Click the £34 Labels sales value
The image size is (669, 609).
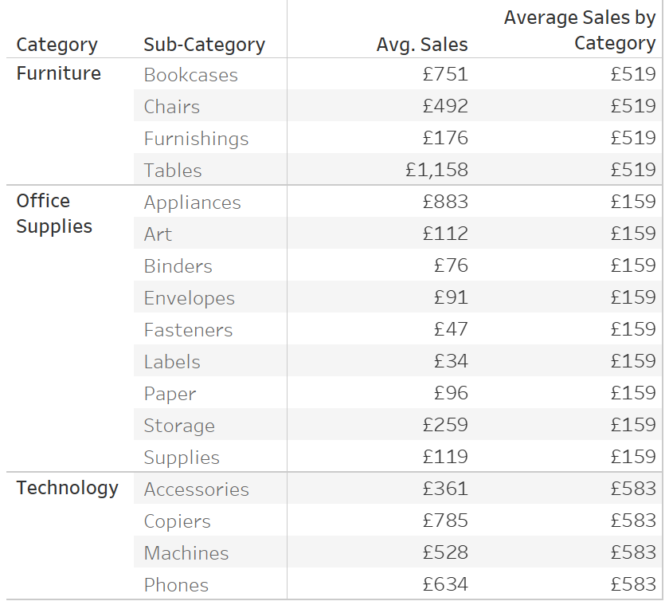coord(450,361)
